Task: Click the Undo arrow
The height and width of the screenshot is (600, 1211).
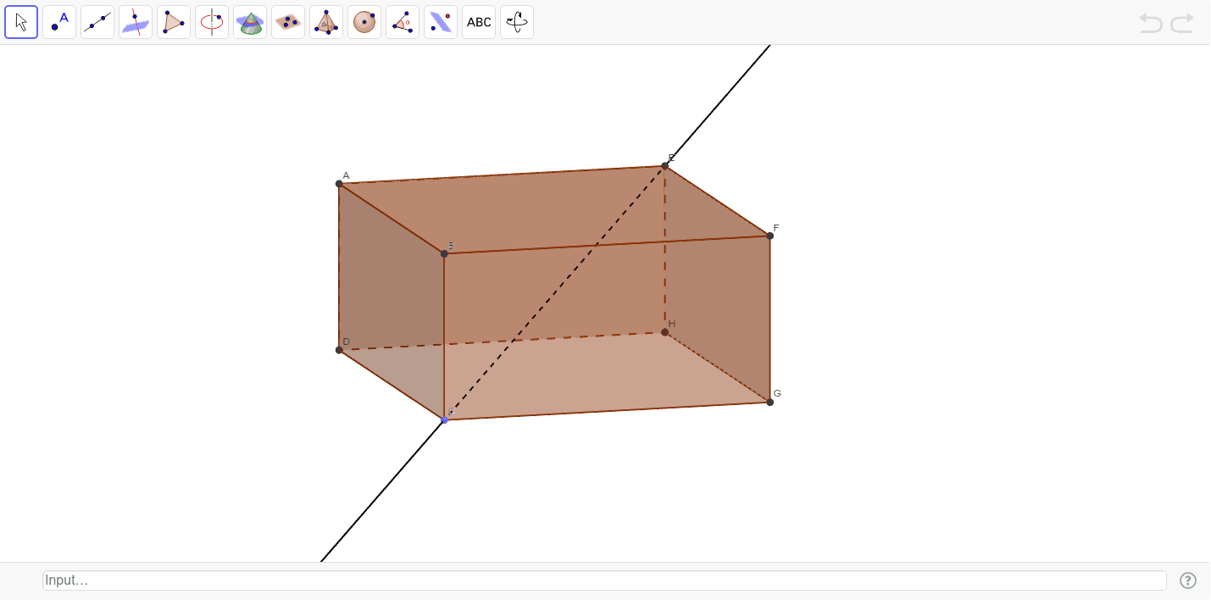Action: click(1150, 24)
